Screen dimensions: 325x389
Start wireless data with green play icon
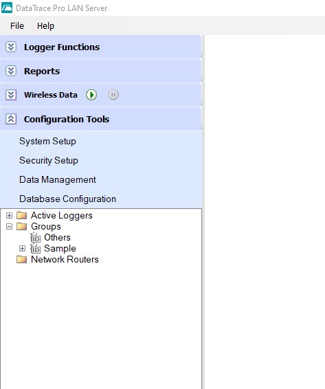[x=91, y=95]
